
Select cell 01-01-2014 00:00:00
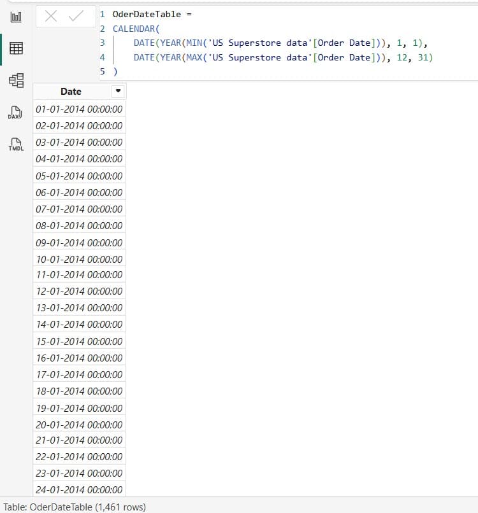coord(79,109)
